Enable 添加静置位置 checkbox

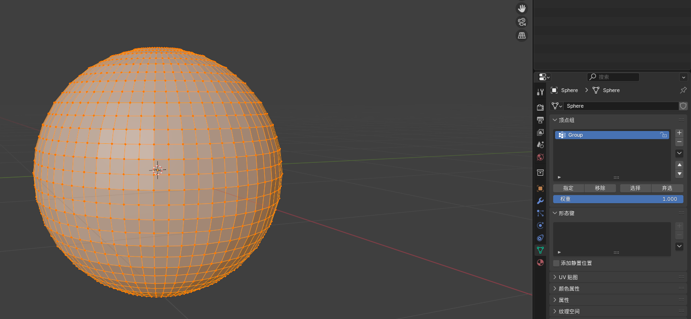[x=556, y=263]
